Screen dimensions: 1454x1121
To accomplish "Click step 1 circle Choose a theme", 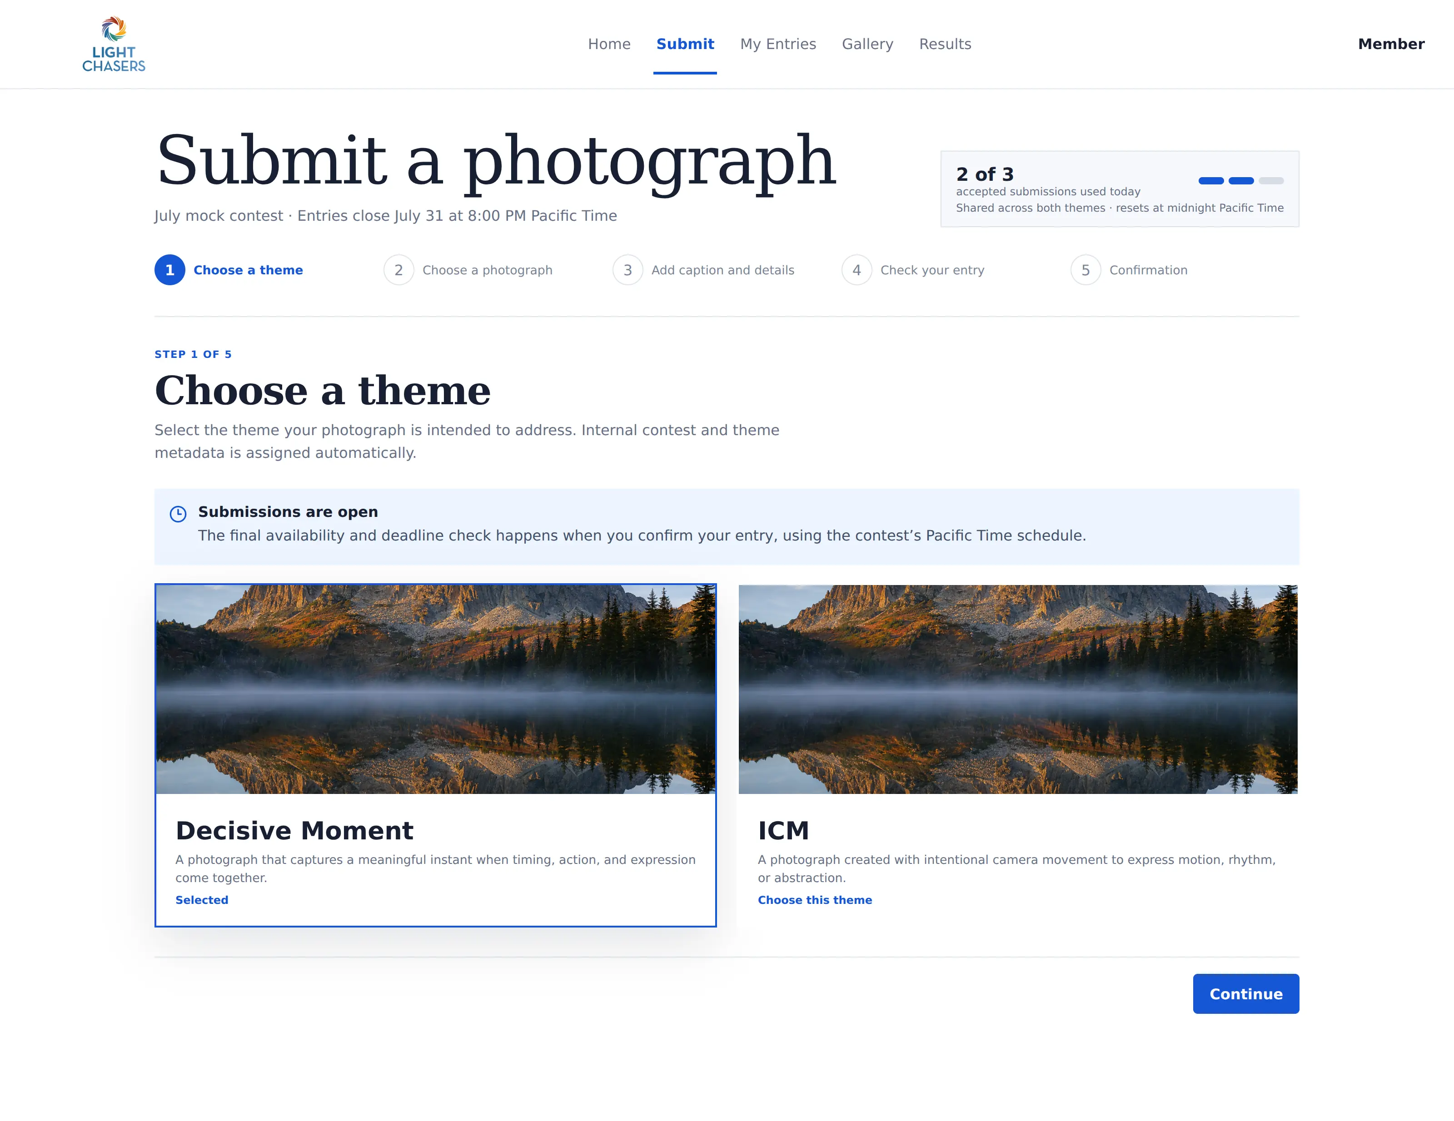I will 170,270.
